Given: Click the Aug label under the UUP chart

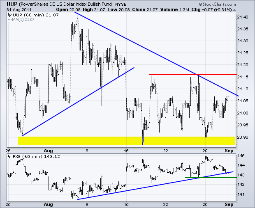Looking at the screenshot, I should [x=48, y=151].
